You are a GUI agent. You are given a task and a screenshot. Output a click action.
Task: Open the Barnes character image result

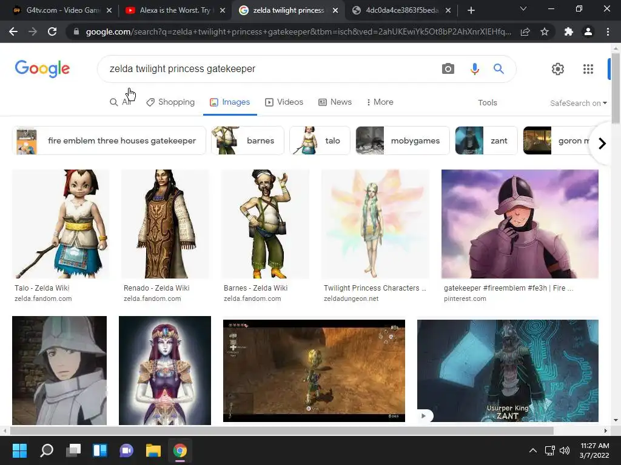266,224
